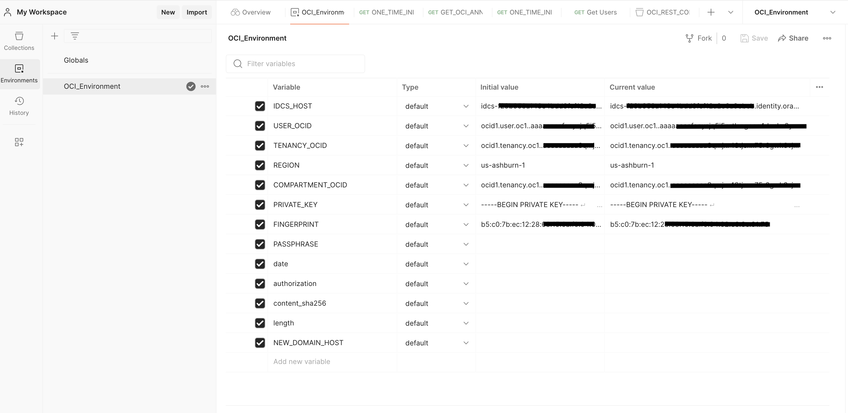Click the Import button
This screenshot has width=848, height=413.
tap(196, 12)
